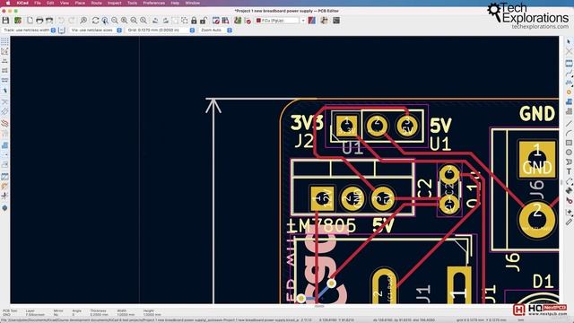The height and width of the screenshot is (323, 574).
Task: Open the Find text tool
Action: click(x=83, y=21)
